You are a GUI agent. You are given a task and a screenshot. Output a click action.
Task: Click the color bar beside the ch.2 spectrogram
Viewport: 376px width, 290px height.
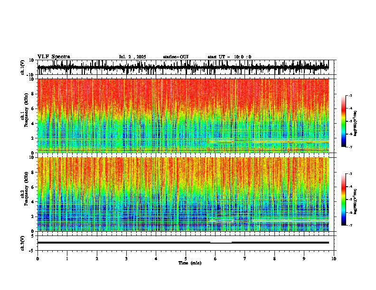pos(343,199)
